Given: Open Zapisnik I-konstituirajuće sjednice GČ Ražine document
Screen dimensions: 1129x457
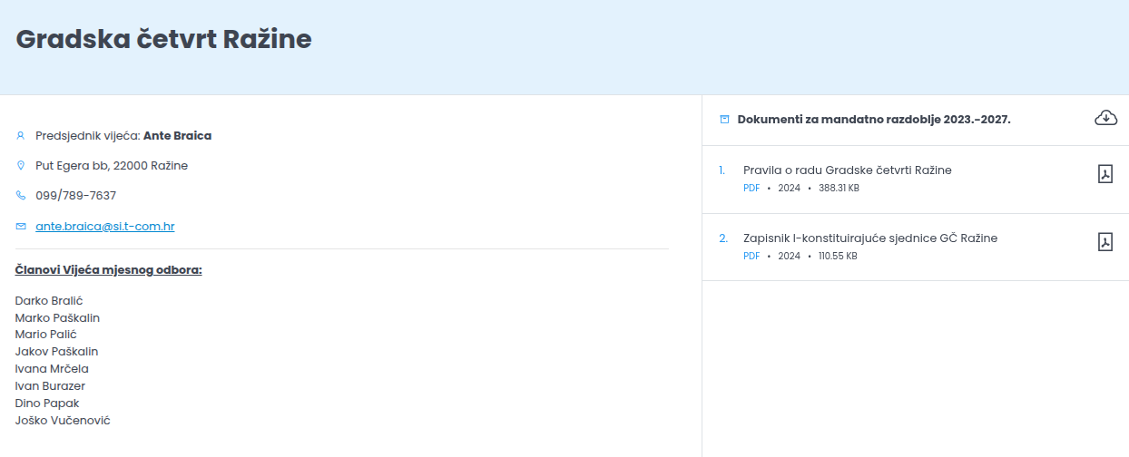Looking at the screenshot, I should tap(869, 238).
